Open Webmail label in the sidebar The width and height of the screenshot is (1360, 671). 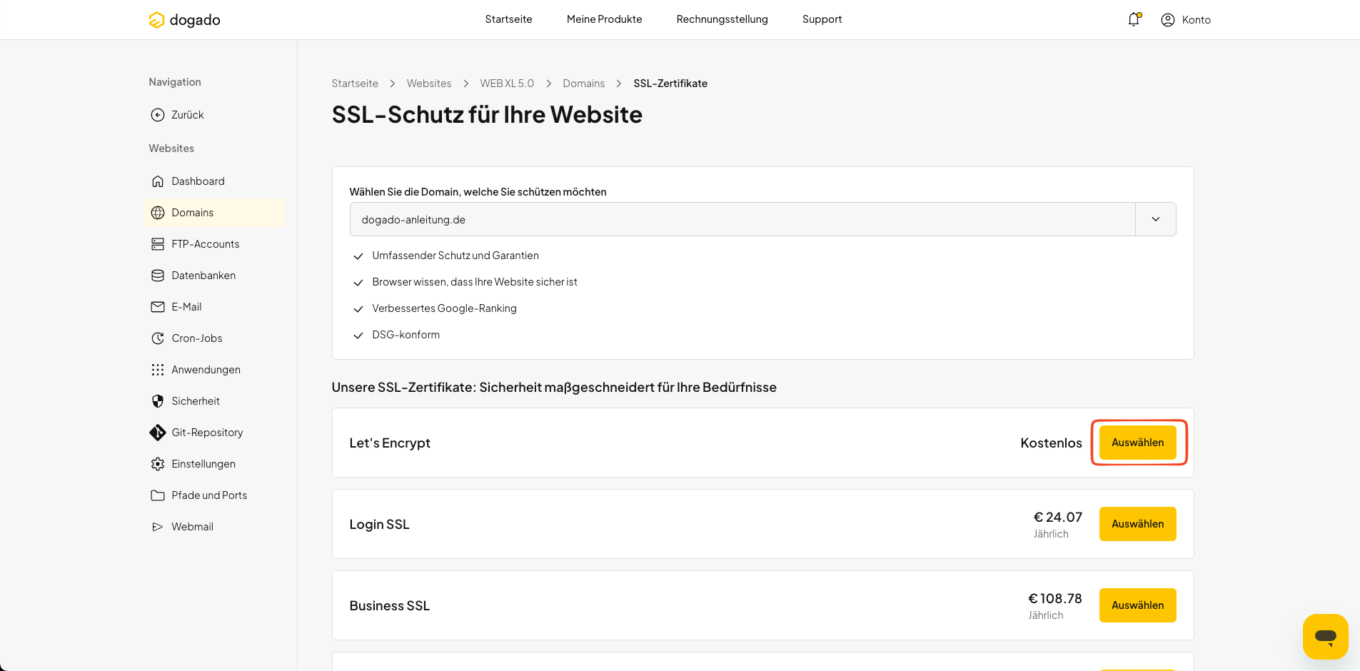point(192,527)
